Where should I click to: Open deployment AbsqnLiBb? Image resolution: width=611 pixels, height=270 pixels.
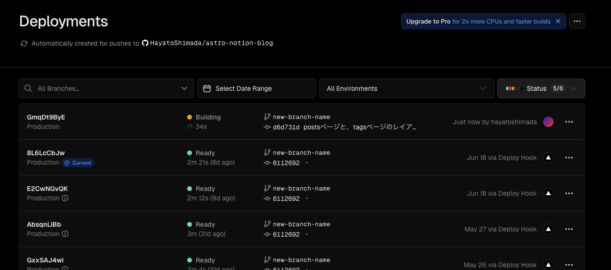click(x=44, y=224)
